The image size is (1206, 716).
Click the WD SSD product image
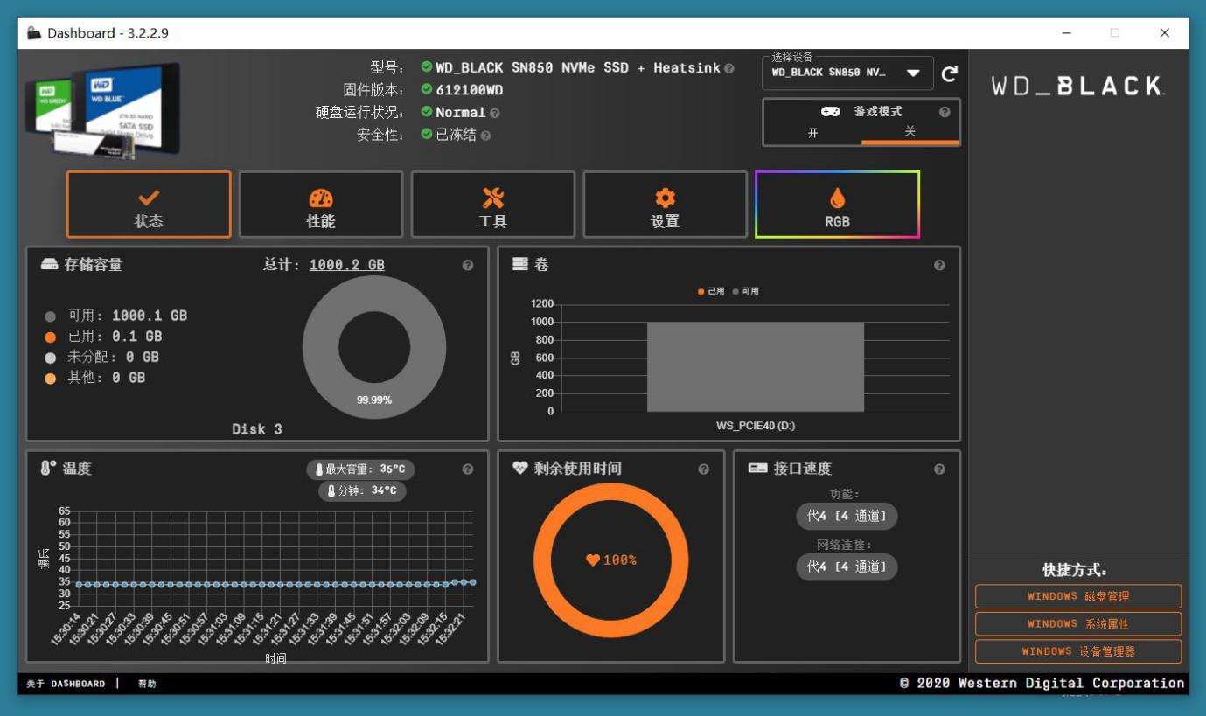click(103, 109)
